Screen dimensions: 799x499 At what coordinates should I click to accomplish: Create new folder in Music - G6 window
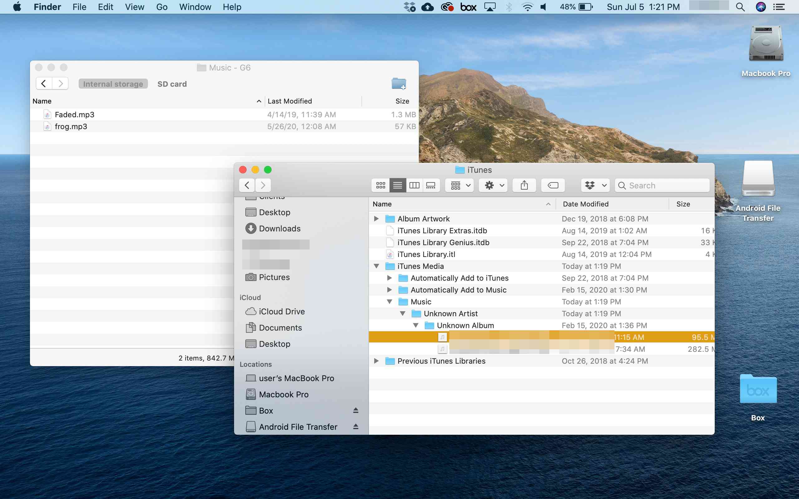point(399,84)
